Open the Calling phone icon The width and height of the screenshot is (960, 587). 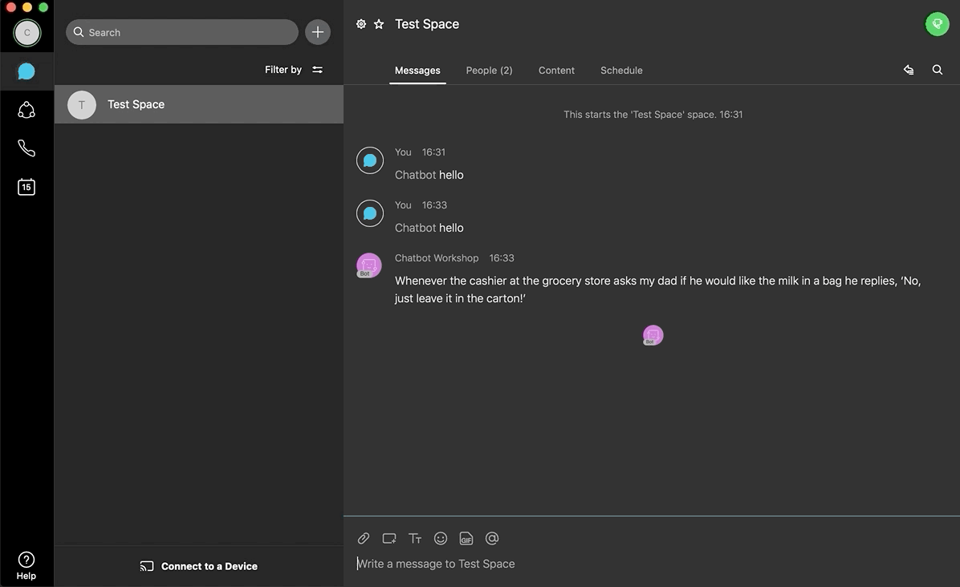coord(26,148)
